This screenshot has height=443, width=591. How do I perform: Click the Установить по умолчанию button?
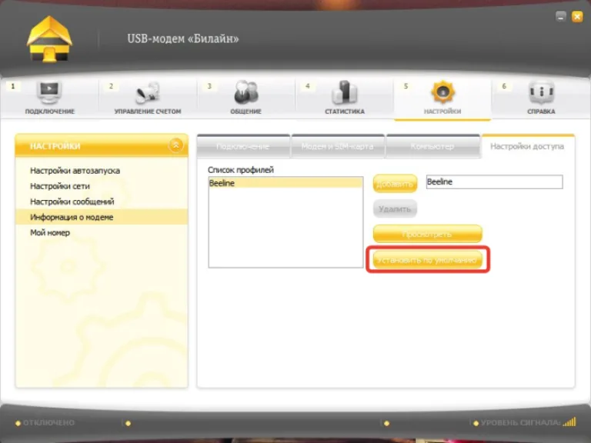427,260
